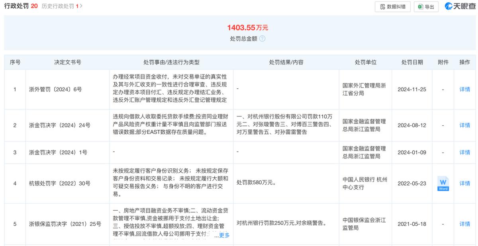
Task: Click the row 1 violation description text
Action: (170, 88)
